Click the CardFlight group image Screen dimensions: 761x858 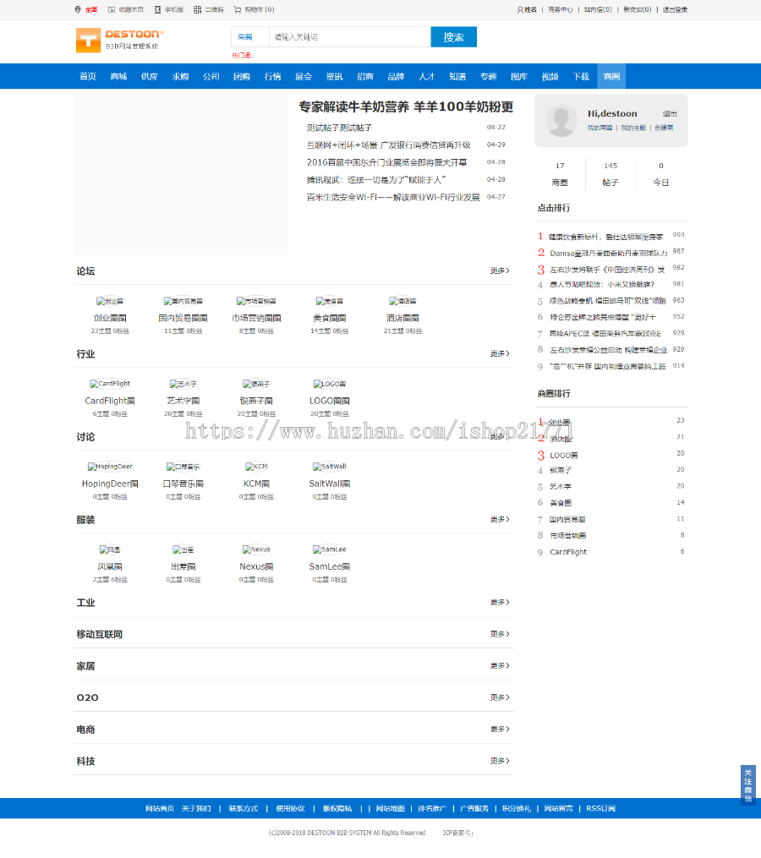[x=110, y=384]
